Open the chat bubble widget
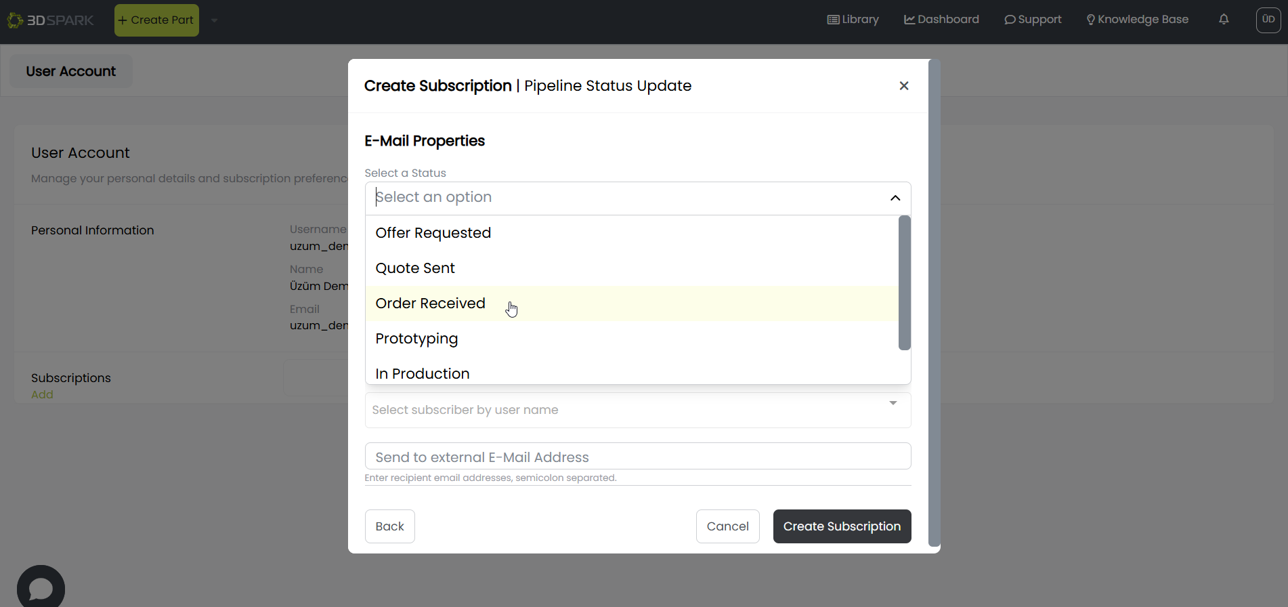This screenshot has height=607, width=1288. point(41,587)
